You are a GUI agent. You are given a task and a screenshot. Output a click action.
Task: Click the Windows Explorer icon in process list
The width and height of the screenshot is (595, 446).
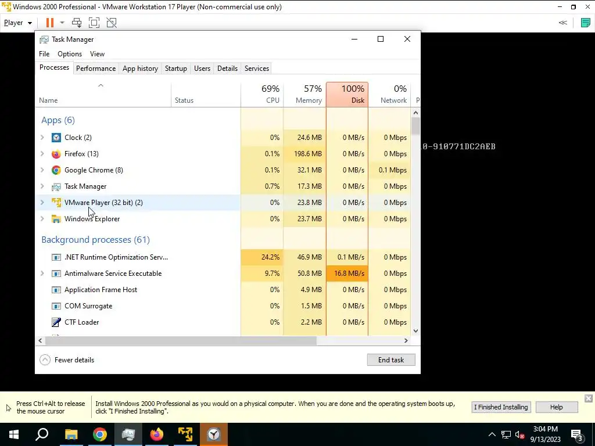click(x=56, y=219)
